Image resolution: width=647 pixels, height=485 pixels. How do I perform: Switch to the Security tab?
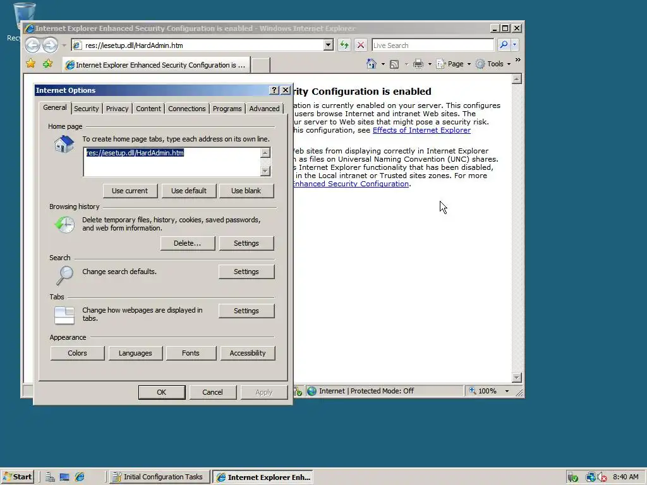click(x=86, y=109)
